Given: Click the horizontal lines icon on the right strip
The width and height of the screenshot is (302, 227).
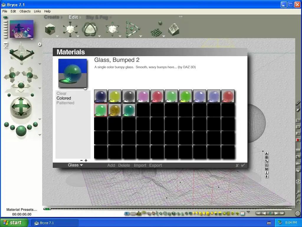Looking at the screenshot, I should click(298, 150).
